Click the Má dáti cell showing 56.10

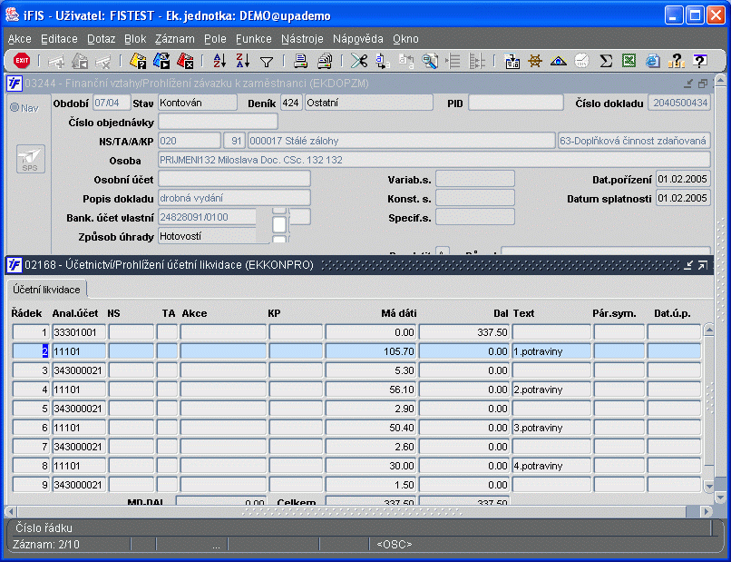(x=370, y=389)
